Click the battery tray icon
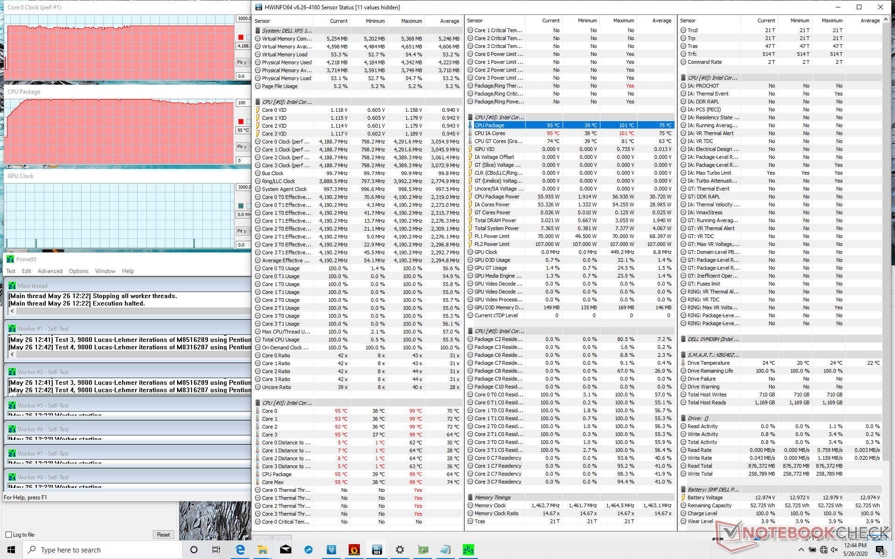Screen dimensions: 895x559 812,550
